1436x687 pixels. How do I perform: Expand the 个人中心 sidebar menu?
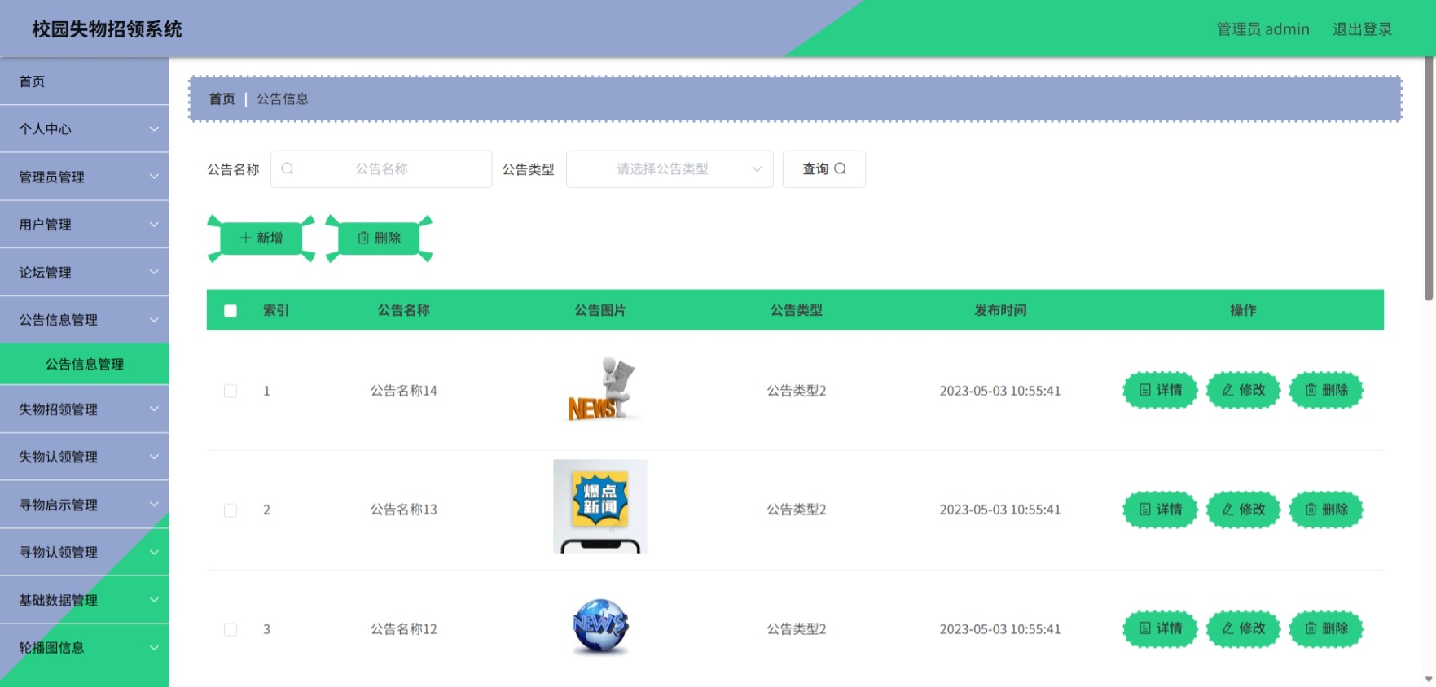(85, 129)
